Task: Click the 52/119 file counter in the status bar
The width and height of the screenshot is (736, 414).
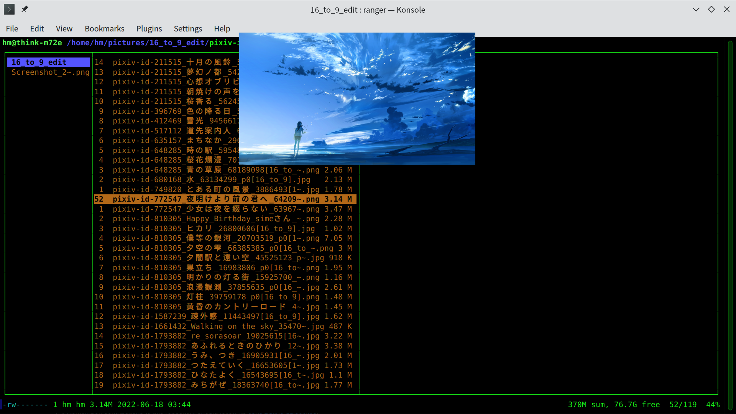Action: pos(683,404)
